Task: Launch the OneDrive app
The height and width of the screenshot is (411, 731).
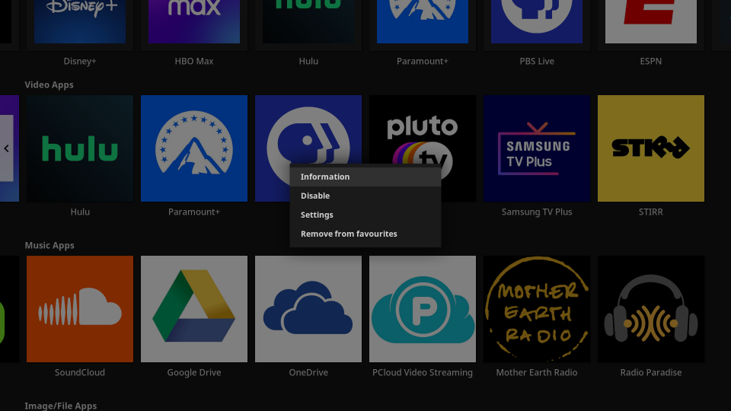Action: pos(308,309)
